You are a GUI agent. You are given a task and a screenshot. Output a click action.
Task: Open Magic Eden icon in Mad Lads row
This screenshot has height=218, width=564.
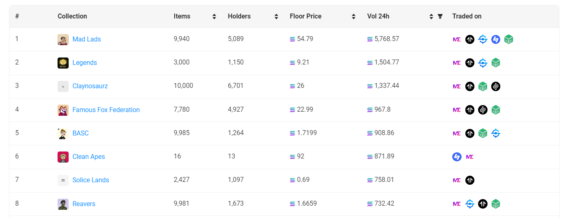click(x=457, y=39)
